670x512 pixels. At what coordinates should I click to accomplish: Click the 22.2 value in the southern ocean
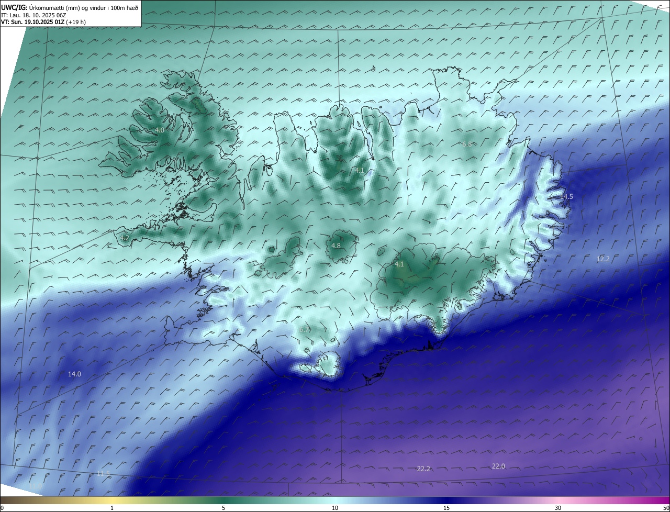coord(423,469)
